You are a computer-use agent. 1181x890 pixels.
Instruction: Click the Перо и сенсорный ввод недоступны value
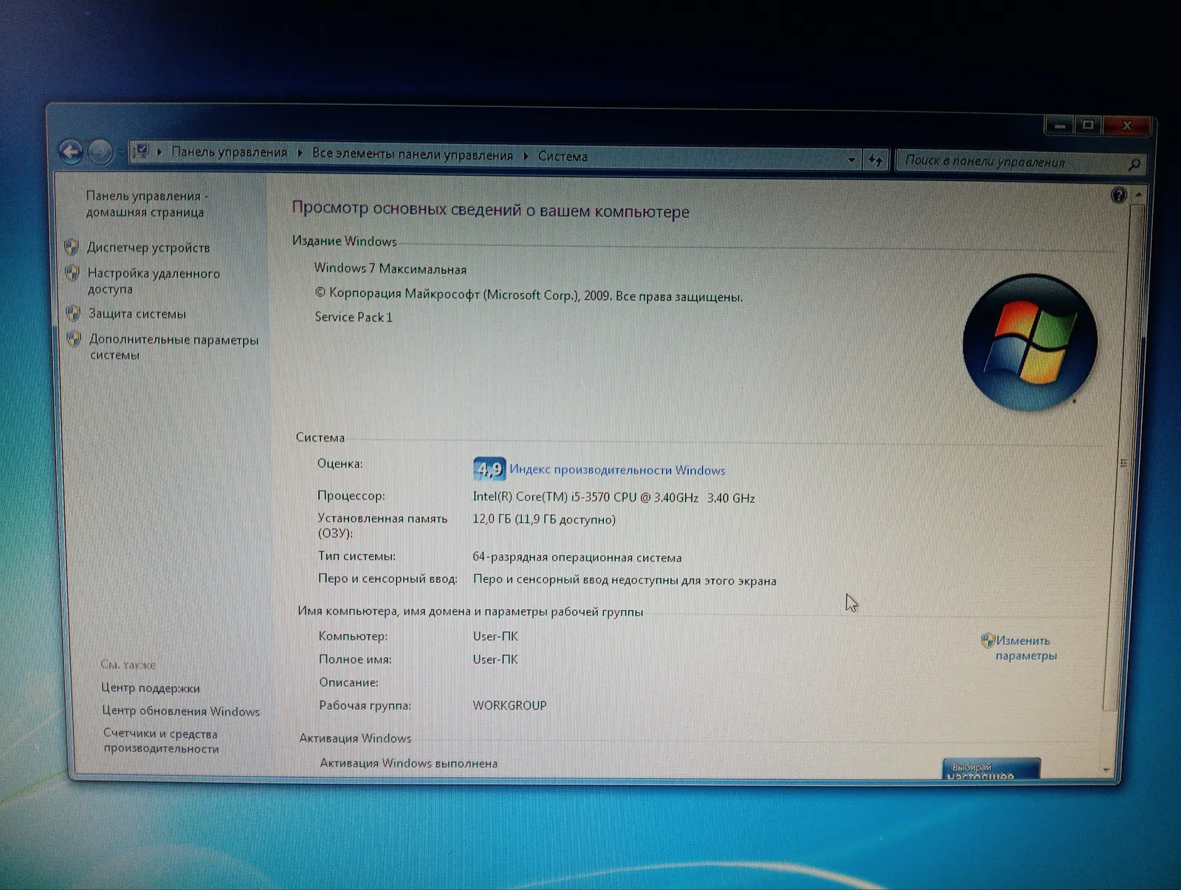[x=624, y=580]
